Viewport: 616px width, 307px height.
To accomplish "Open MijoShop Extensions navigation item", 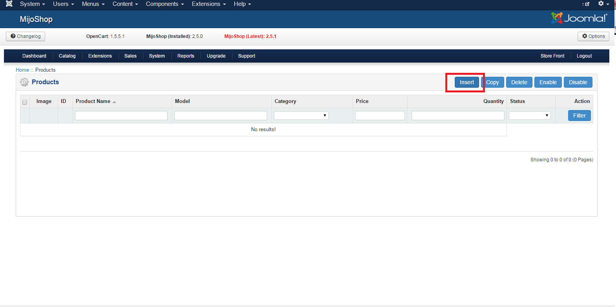I will pyautogui.click(x=100, y=56).
